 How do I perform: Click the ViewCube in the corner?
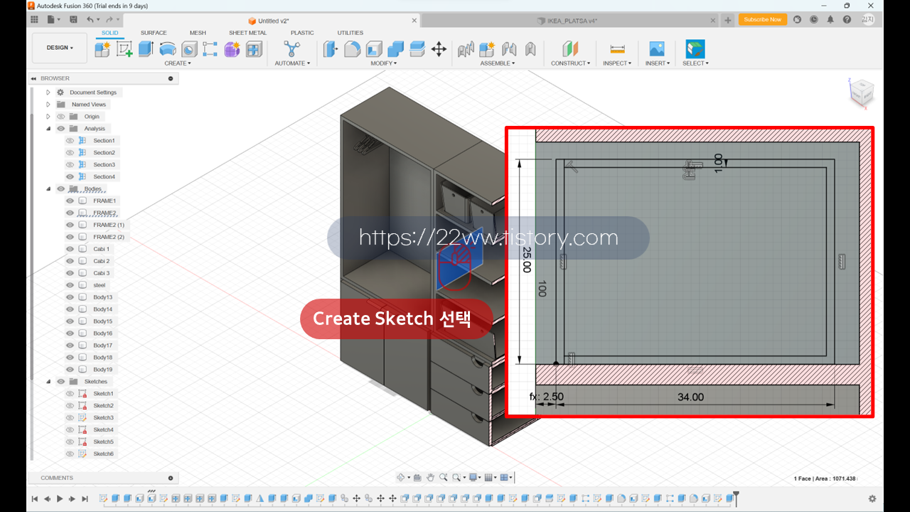click(861, 92)
